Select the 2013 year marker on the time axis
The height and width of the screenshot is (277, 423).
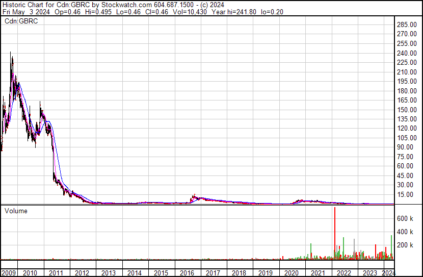pos(108,273)
